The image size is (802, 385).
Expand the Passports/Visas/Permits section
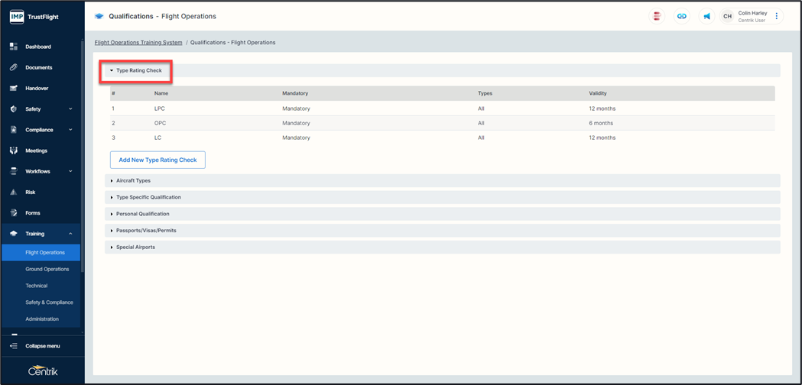coord(146,231)
